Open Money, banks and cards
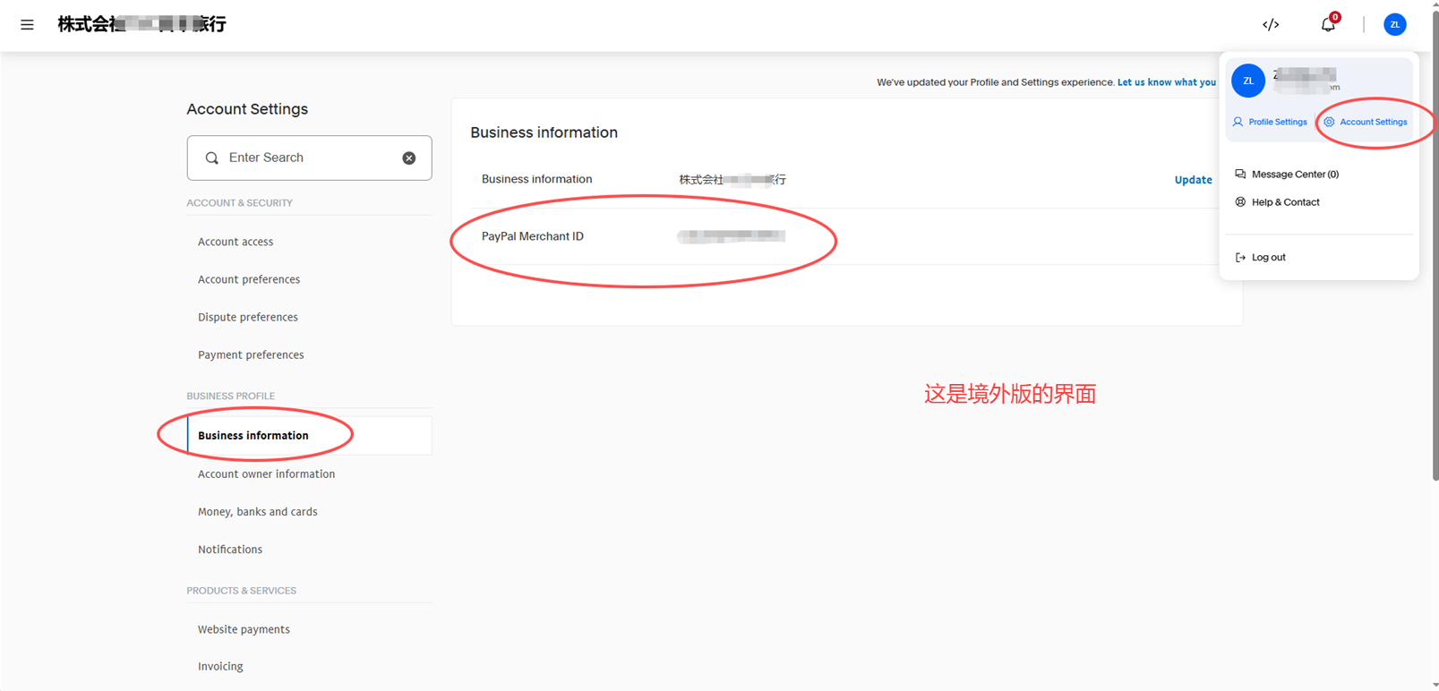Viewport: 1439px width, 691px height. click(x=257, y=512)
